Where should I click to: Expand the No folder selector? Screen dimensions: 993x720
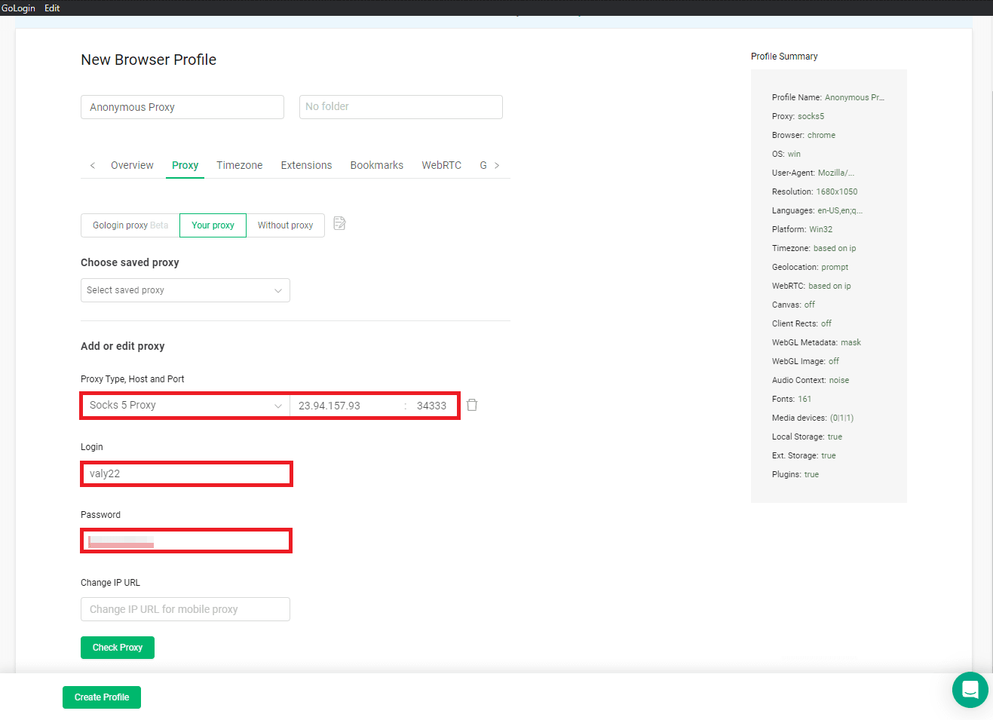click(x=400, y=107)
